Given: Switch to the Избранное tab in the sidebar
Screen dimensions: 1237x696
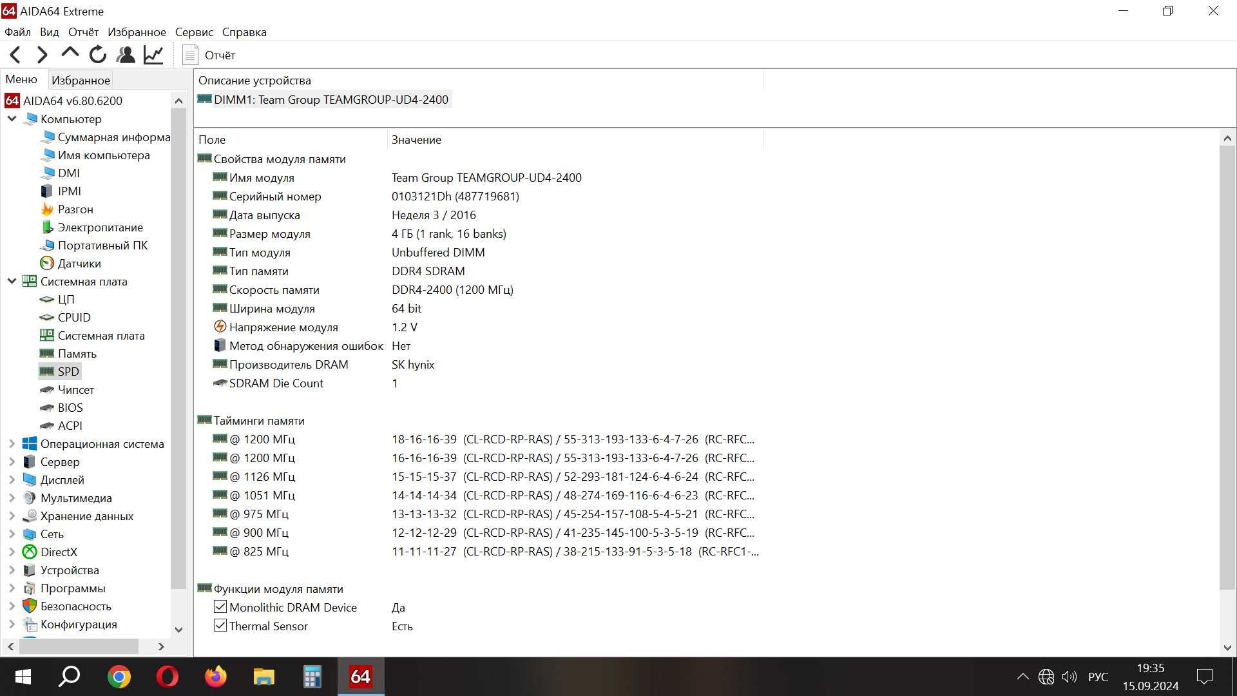Looking at the screenshot, I should coord(81,81).
